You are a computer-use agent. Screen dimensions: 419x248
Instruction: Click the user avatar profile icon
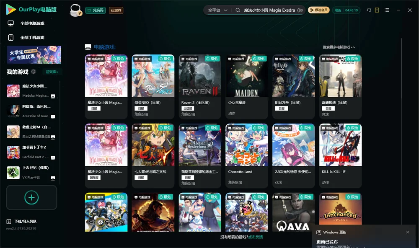click(x=75, y=10)
